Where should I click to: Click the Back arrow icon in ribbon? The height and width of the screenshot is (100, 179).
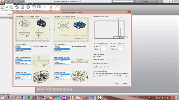[44, 7]
